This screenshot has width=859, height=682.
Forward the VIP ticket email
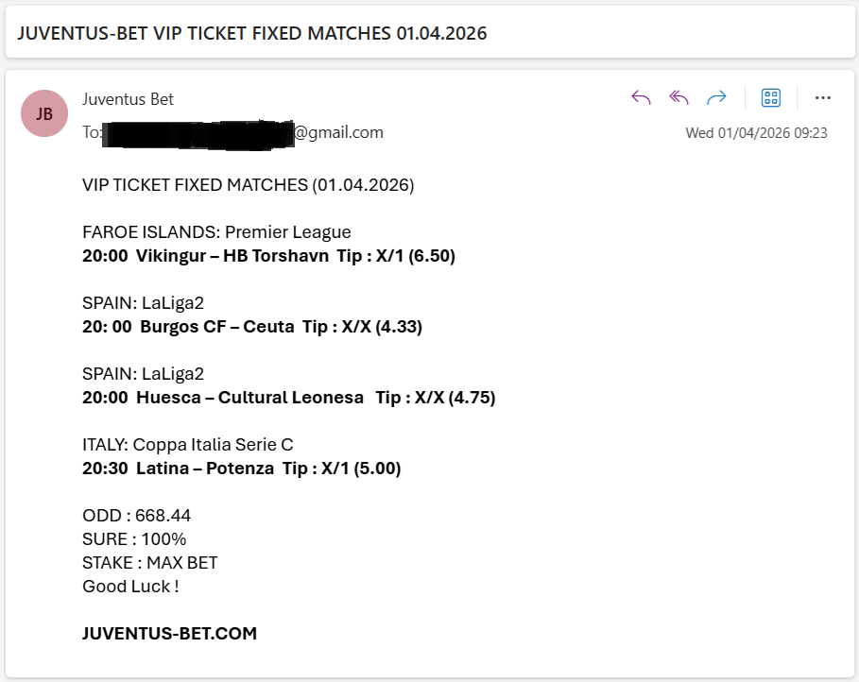click(x=716, y=97)
